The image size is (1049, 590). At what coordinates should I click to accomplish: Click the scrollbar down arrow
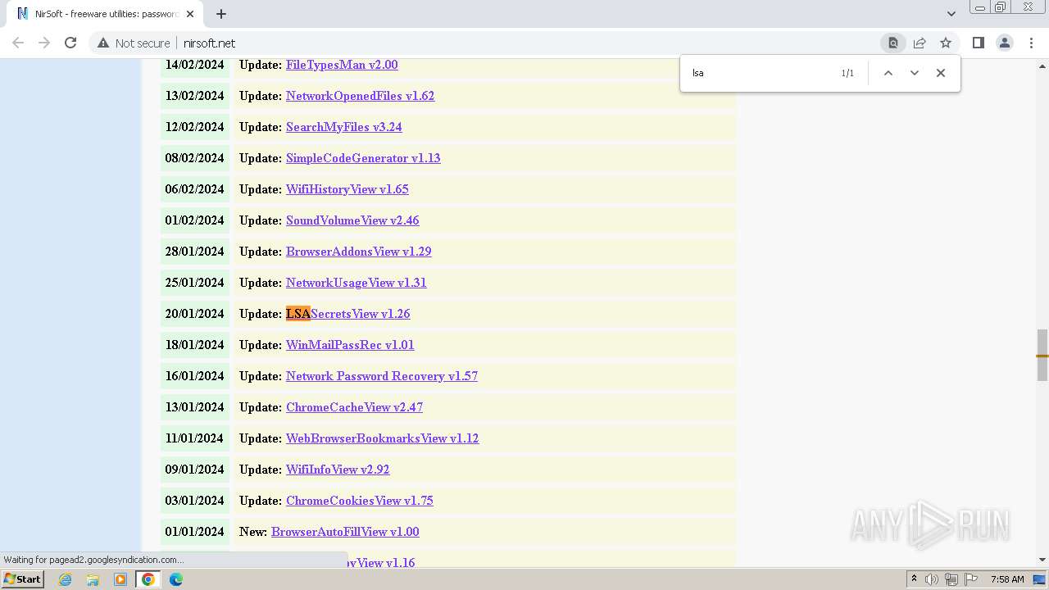[x=1042, y=560]
